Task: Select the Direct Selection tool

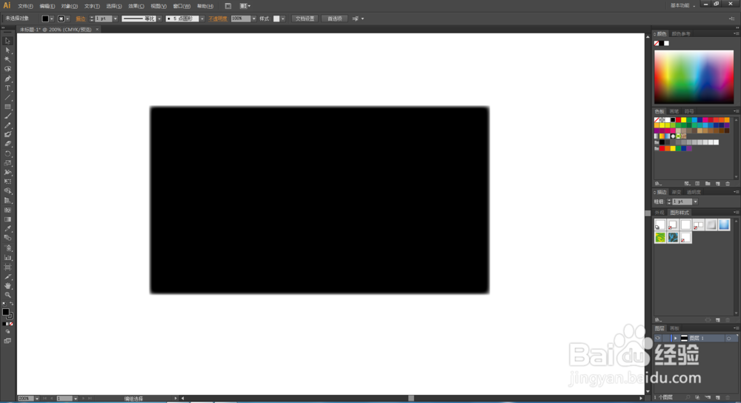Action: (7, 50)
